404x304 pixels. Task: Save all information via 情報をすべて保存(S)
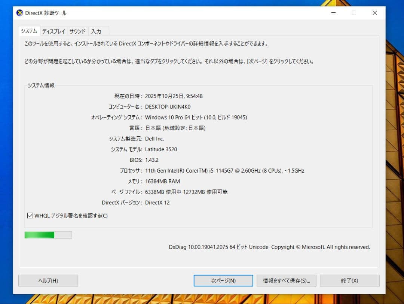tap(286, 280)
